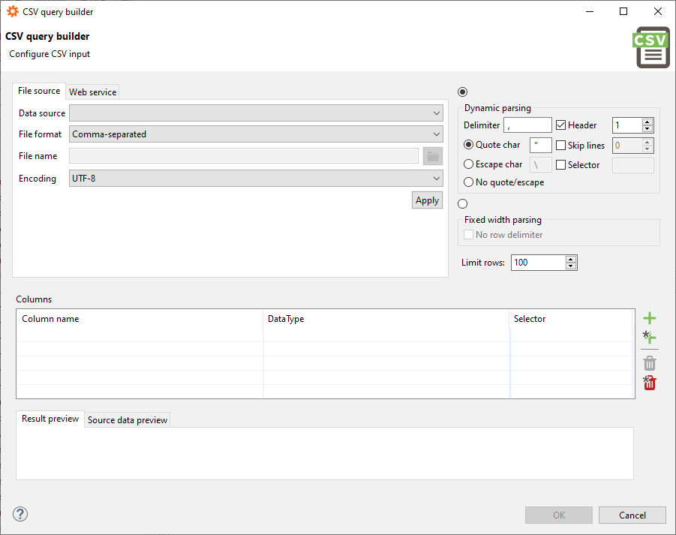
Task: Click the red trash delete-all columns icon
Action: [650, 383]
